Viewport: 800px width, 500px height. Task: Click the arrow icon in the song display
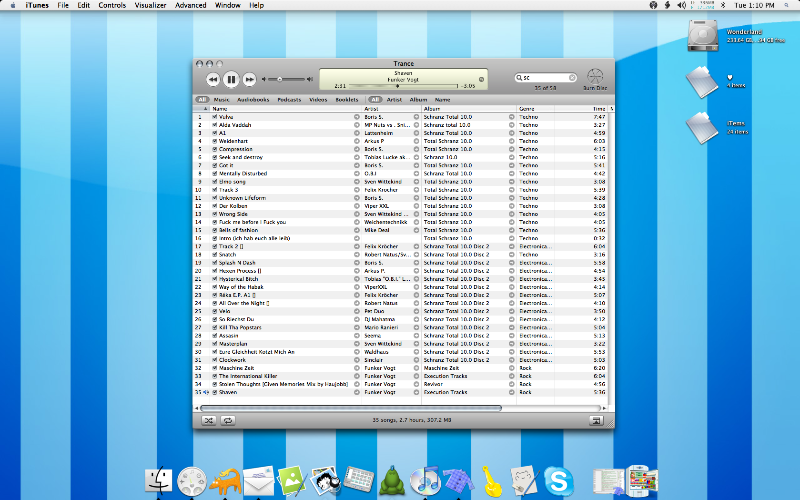pos(481,80)
